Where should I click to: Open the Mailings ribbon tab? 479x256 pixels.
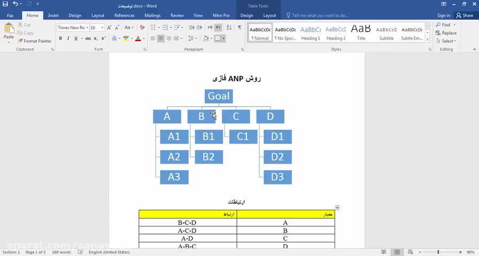pos(152,15)
